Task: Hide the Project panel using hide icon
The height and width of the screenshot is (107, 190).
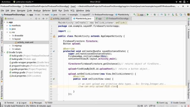Action: coord(47,18)
